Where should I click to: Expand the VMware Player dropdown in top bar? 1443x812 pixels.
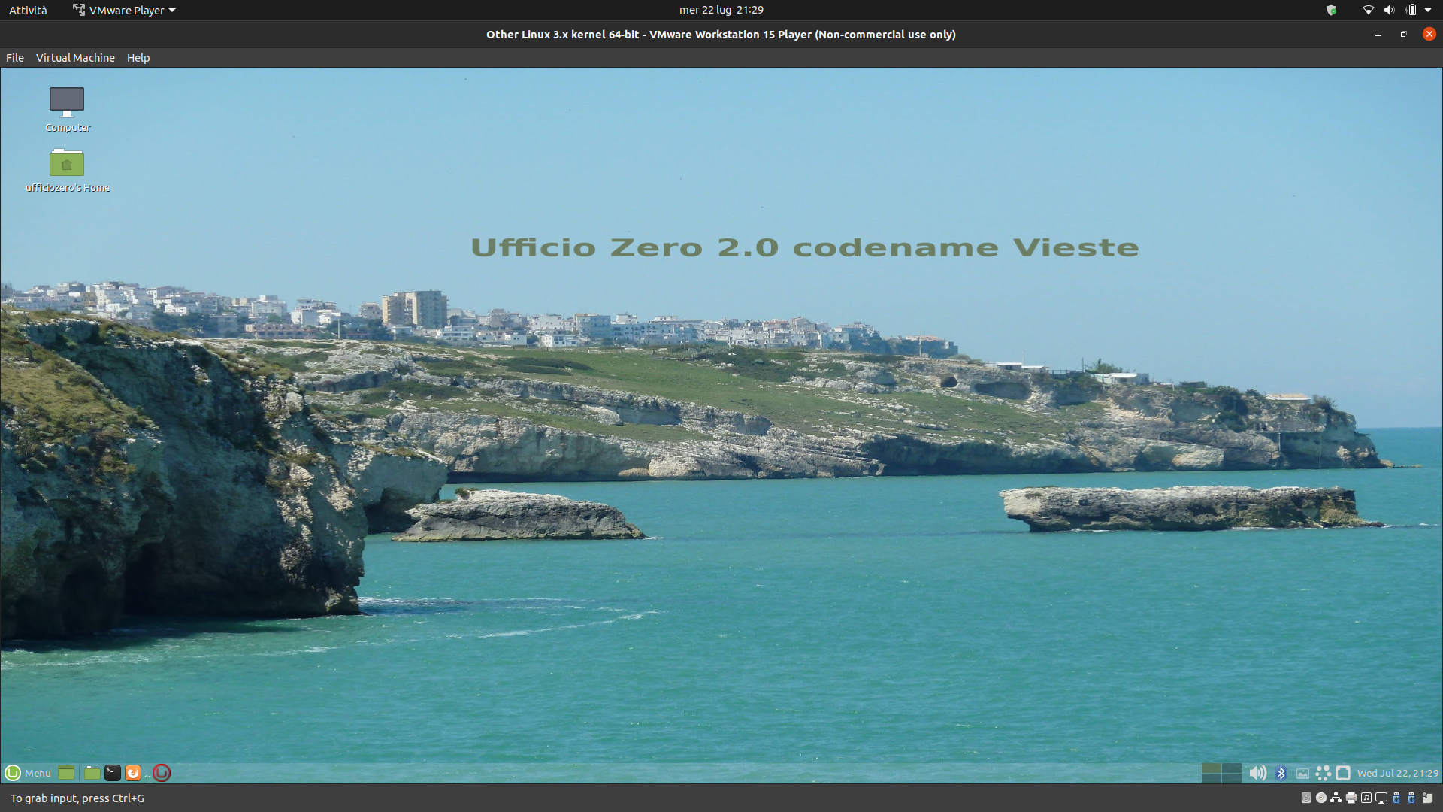125,10
